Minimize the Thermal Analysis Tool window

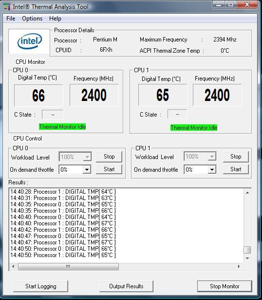click(x=219, y=4)
